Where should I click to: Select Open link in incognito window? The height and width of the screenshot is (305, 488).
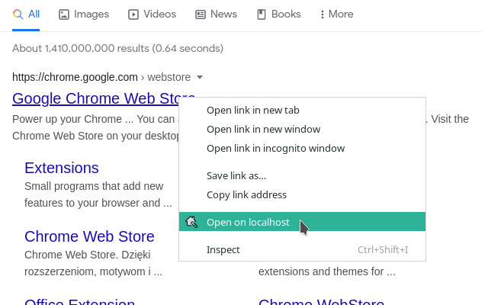(x=275, y=148)
